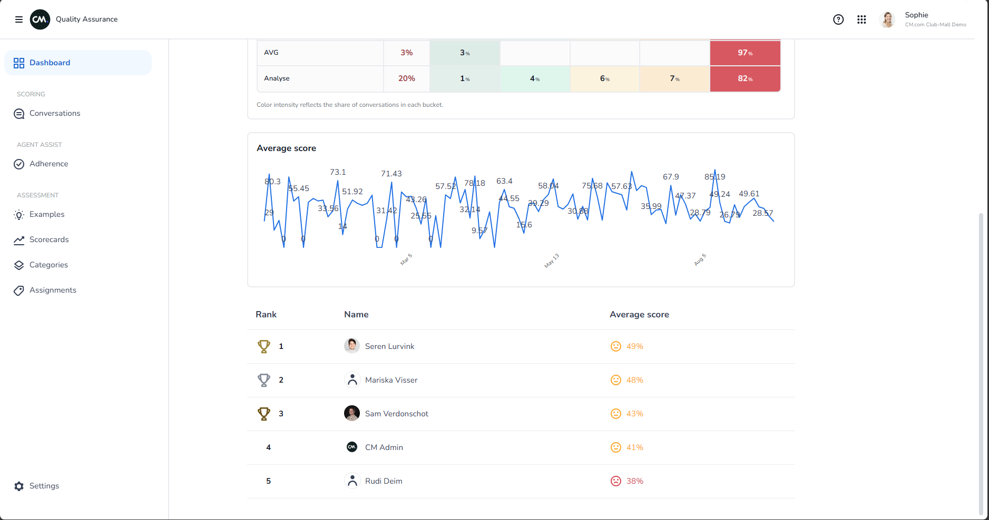Click the Mar 5 label on chart
Screen dimensions: 989x520
pos(406,259)
